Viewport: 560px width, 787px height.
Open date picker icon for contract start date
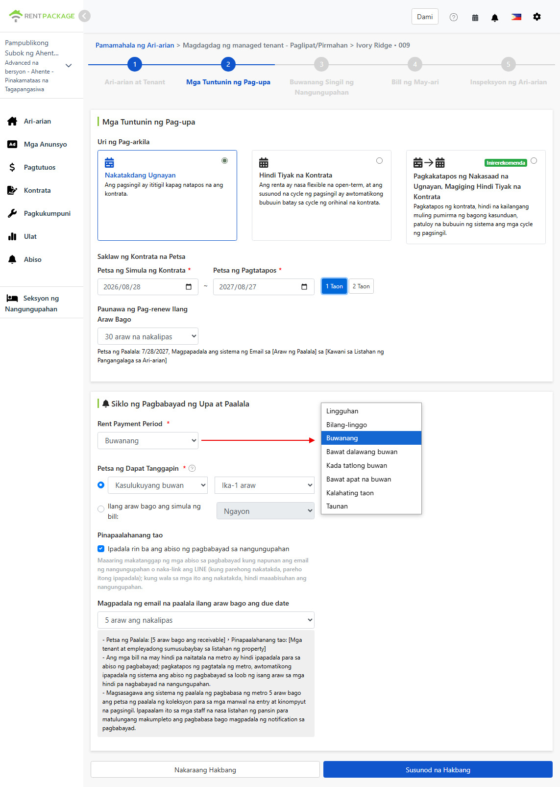click(189, 287)
